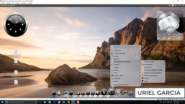Open Software de Ubuntu entry
The image size is (185, 104).
coord(153,76)
